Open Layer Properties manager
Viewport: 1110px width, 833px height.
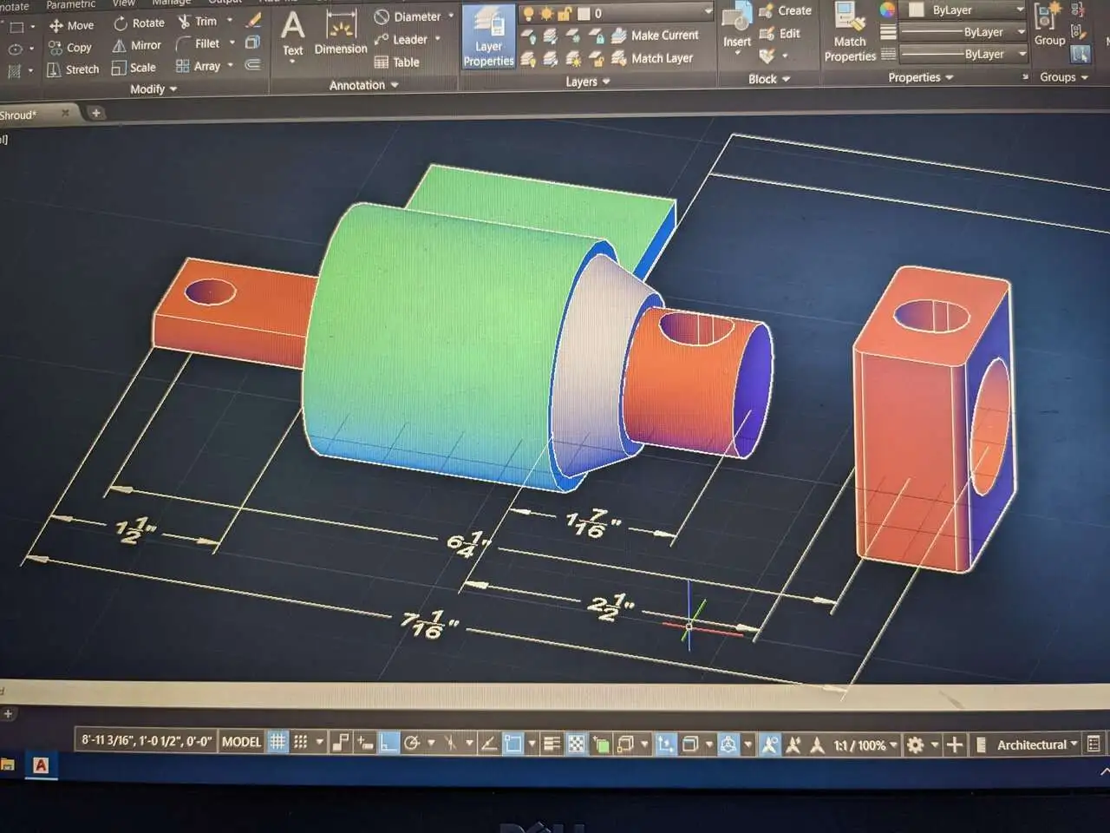pyautogui.click(x=488, y=37)
